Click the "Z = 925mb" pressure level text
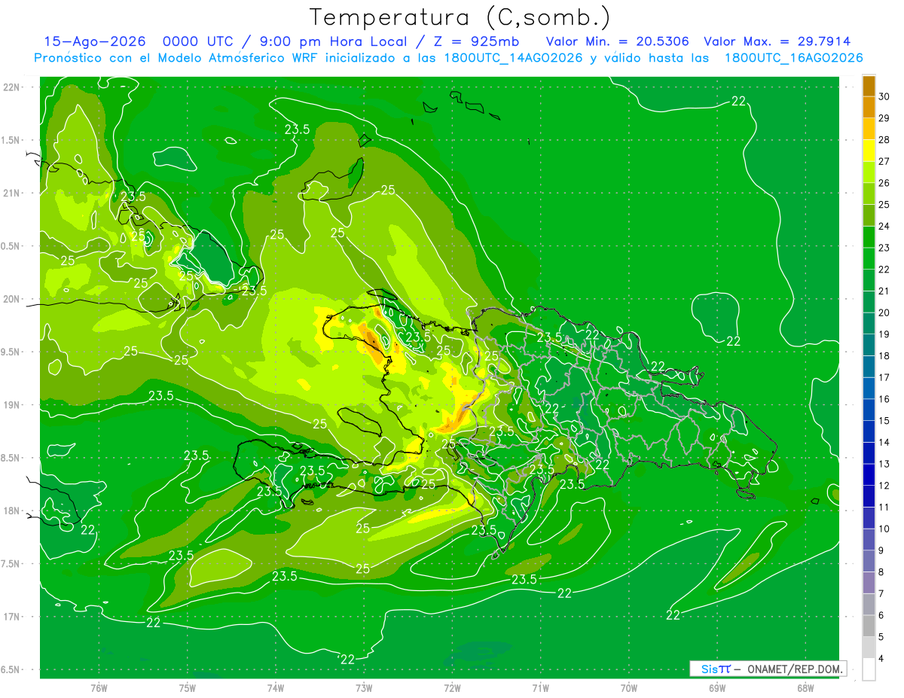Screen dimensions: 904x698 click(x=477, y=41)
